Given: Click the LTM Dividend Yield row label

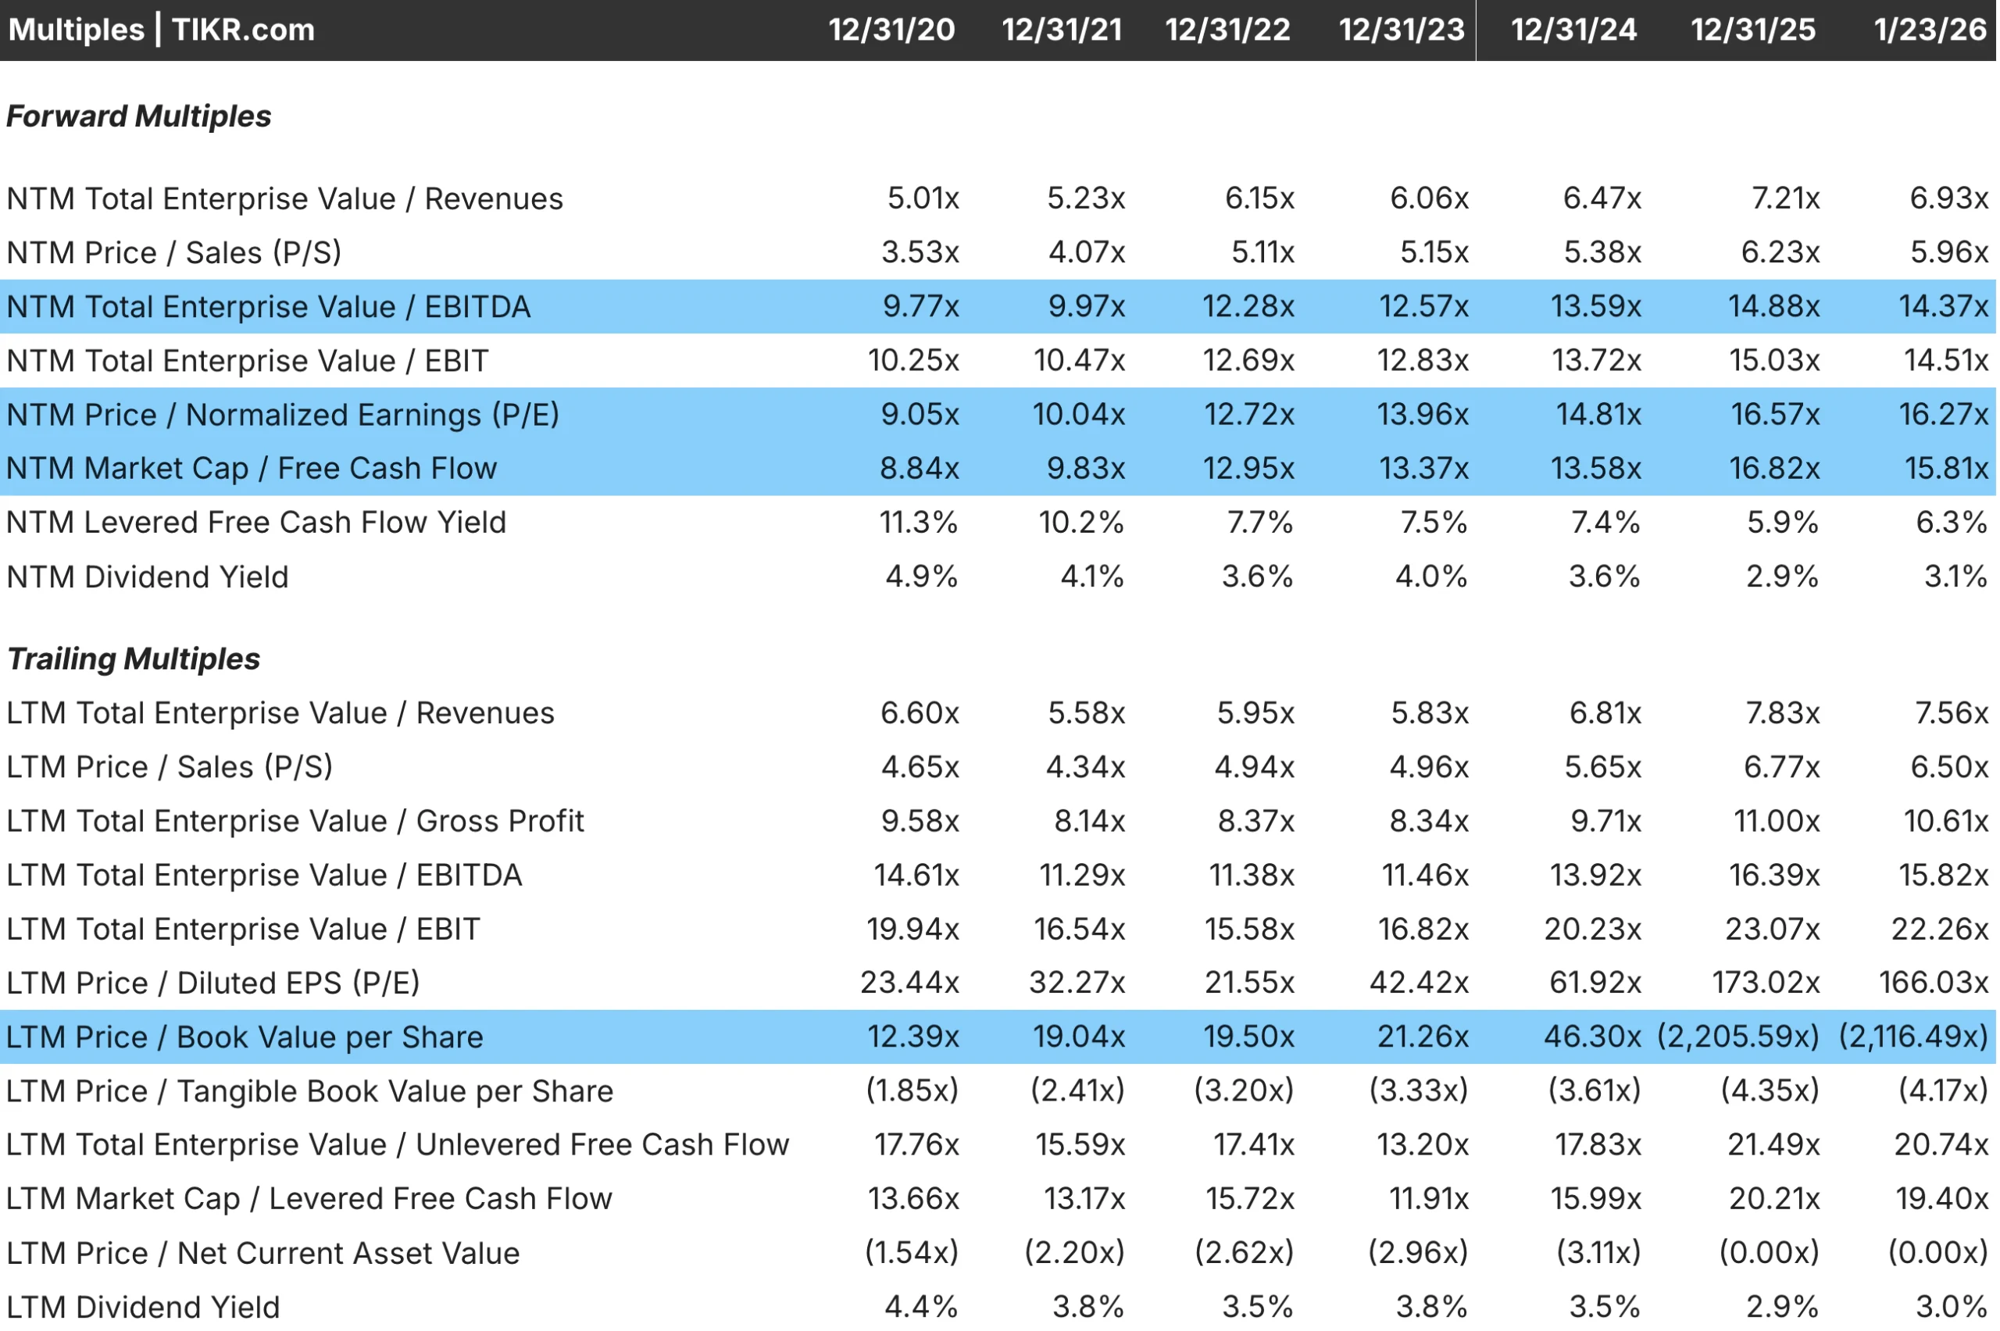Looking at the screenshot, I should [143, 1306].
